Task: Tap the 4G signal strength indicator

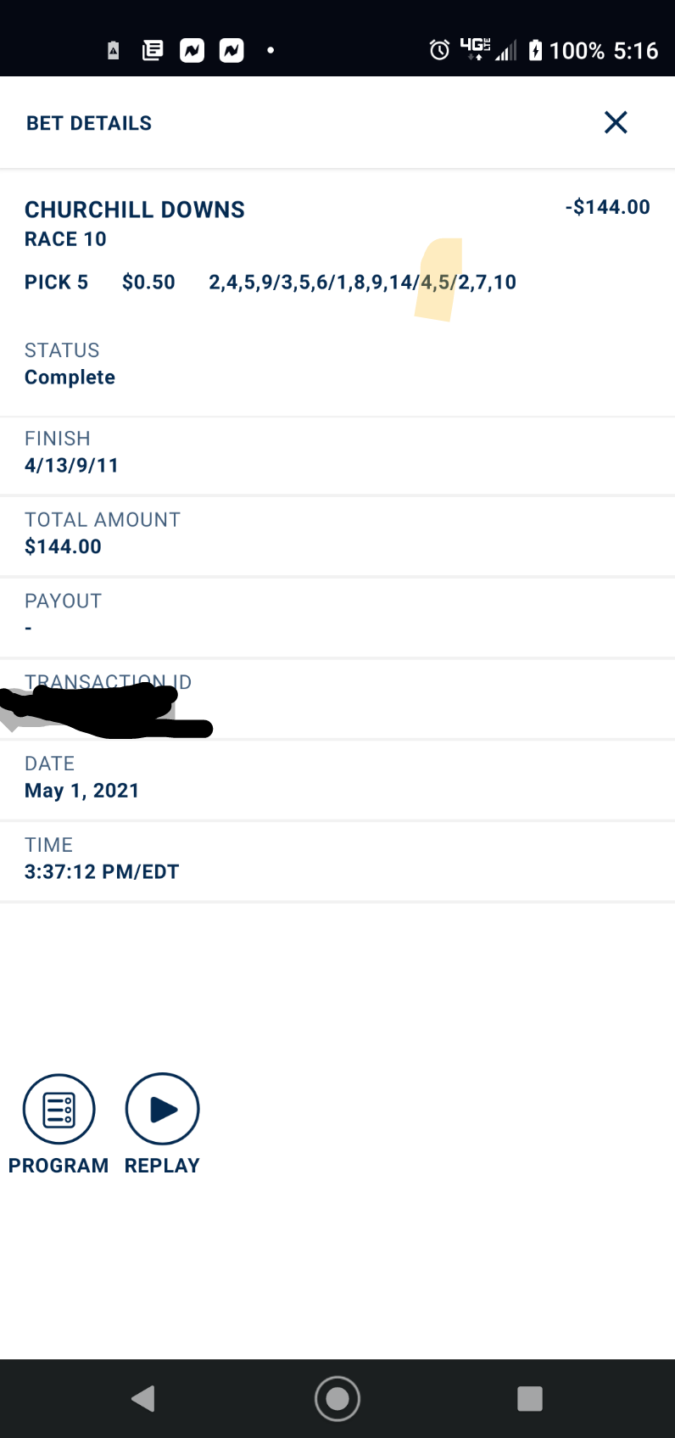Action: [x=487, y=50]
